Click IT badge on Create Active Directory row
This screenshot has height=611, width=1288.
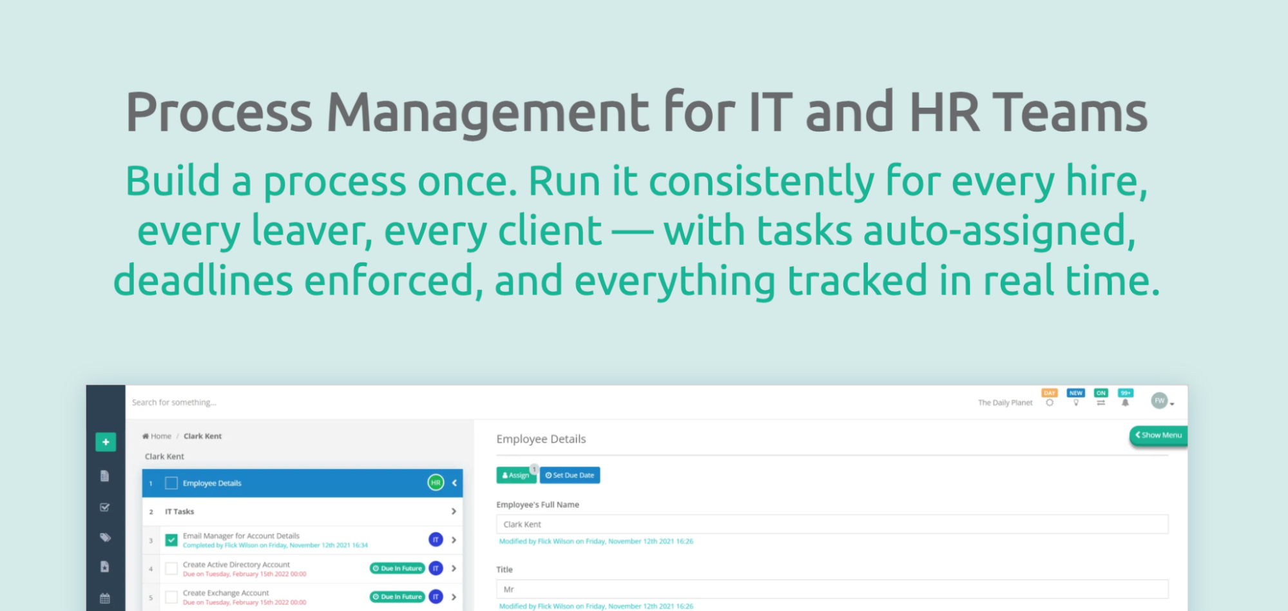(436, 568)
